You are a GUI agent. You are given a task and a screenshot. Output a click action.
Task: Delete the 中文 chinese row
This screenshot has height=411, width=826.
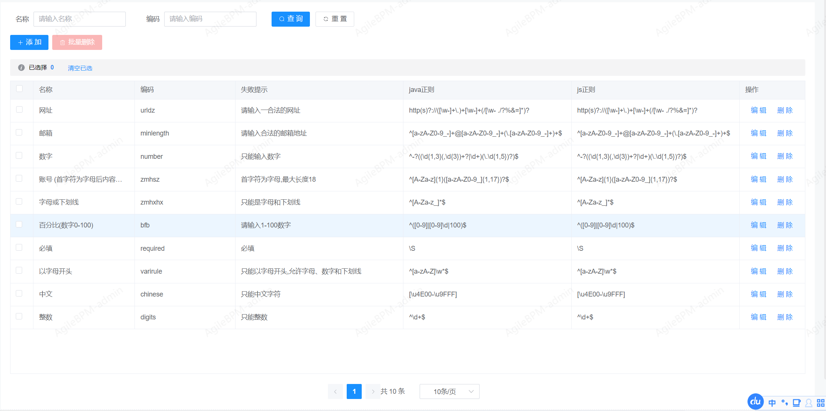pos(785,294)
